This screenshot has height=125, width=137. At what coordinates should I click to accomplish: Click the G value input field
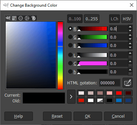click(119, 37)
